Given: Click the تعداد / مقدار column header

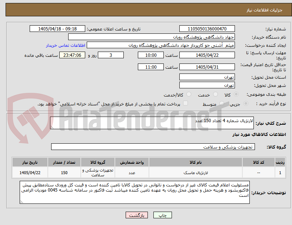Looking at the screenshot, I should pyautogui.click(x=64, y=162).
